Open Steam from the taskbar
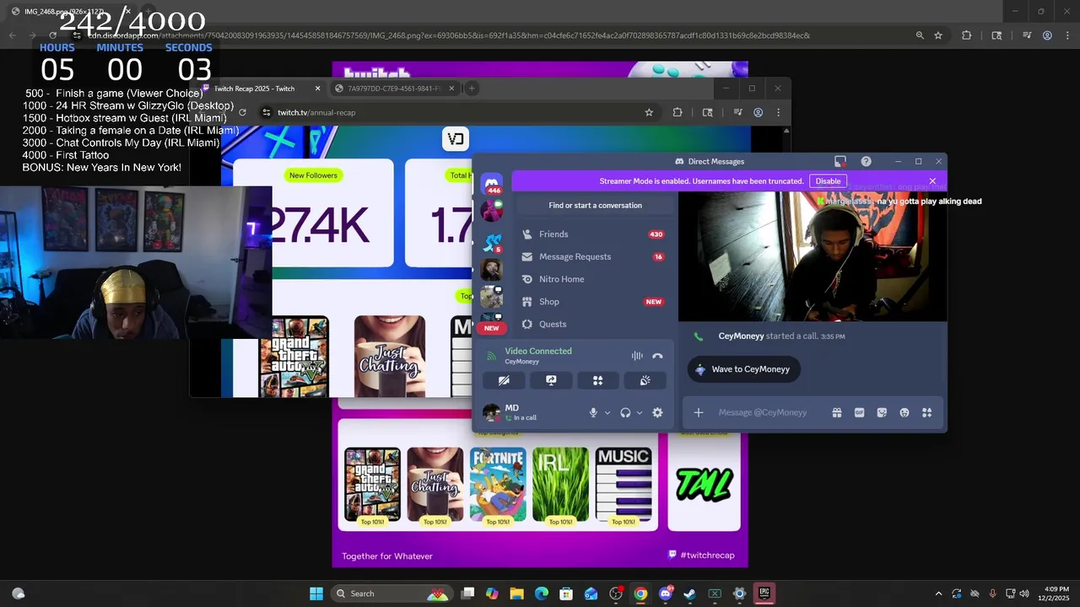 (689, 594)
